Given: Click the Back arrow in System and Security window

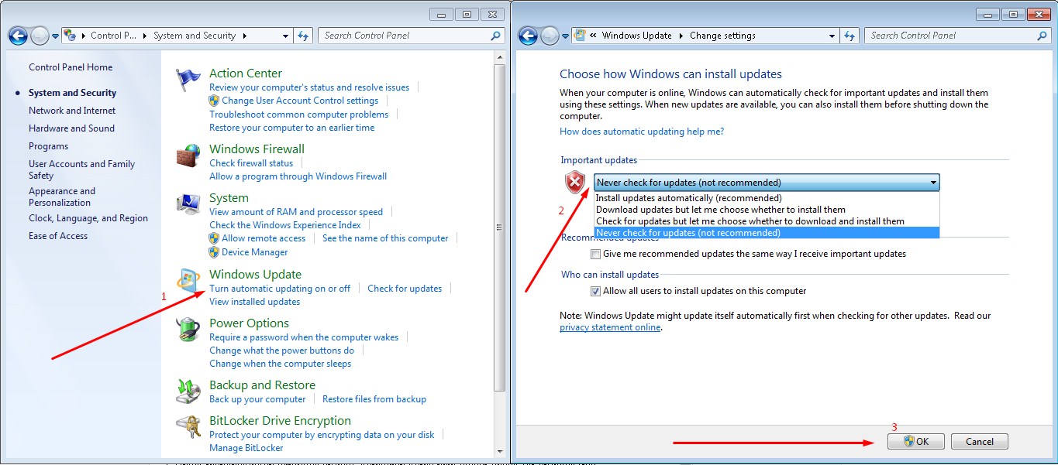Looking at the screenshot, I should pos(18,36).
